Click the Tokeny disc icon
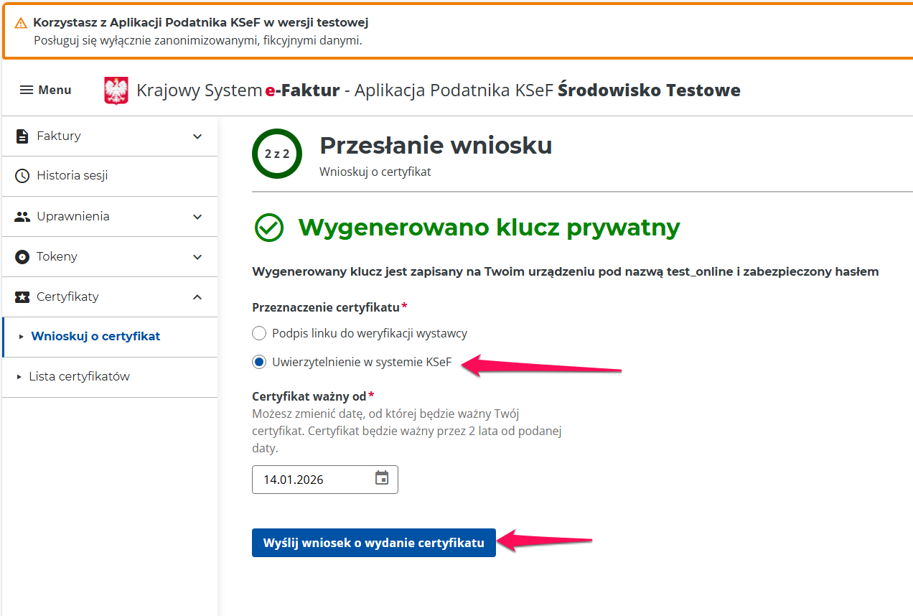The image size is (913, 616). [x=22, y=257]
